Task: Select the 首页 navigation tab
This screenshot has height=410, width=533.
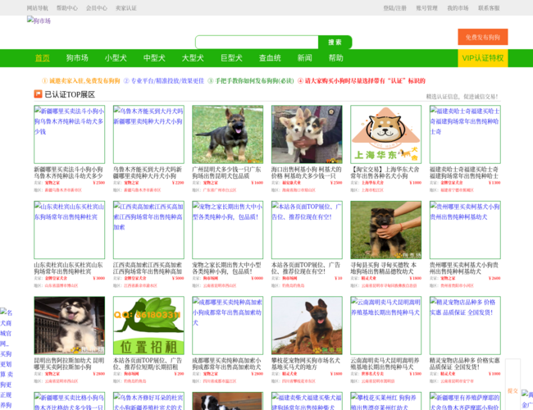Action: click(x=42, y=58)
